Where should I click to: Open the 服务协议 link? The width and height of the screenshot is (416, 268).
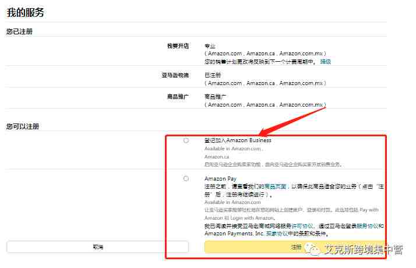coord(368,226)
